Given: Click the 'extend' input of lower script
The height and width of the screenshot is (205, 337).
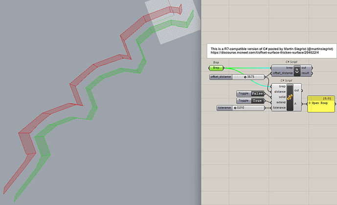Looking at the screenshot, I should tap(281, 103).
